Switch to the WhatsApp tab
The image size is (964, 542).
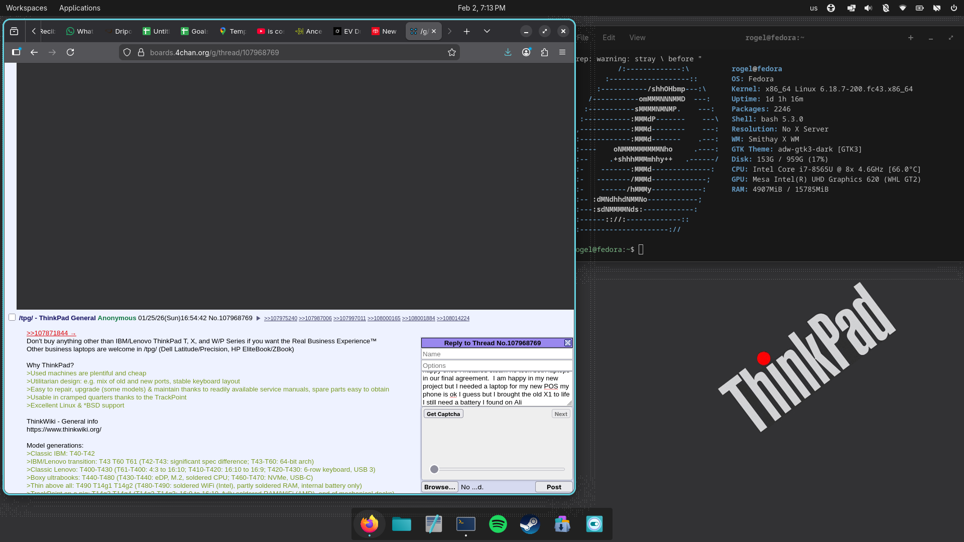tap(80, 31)
